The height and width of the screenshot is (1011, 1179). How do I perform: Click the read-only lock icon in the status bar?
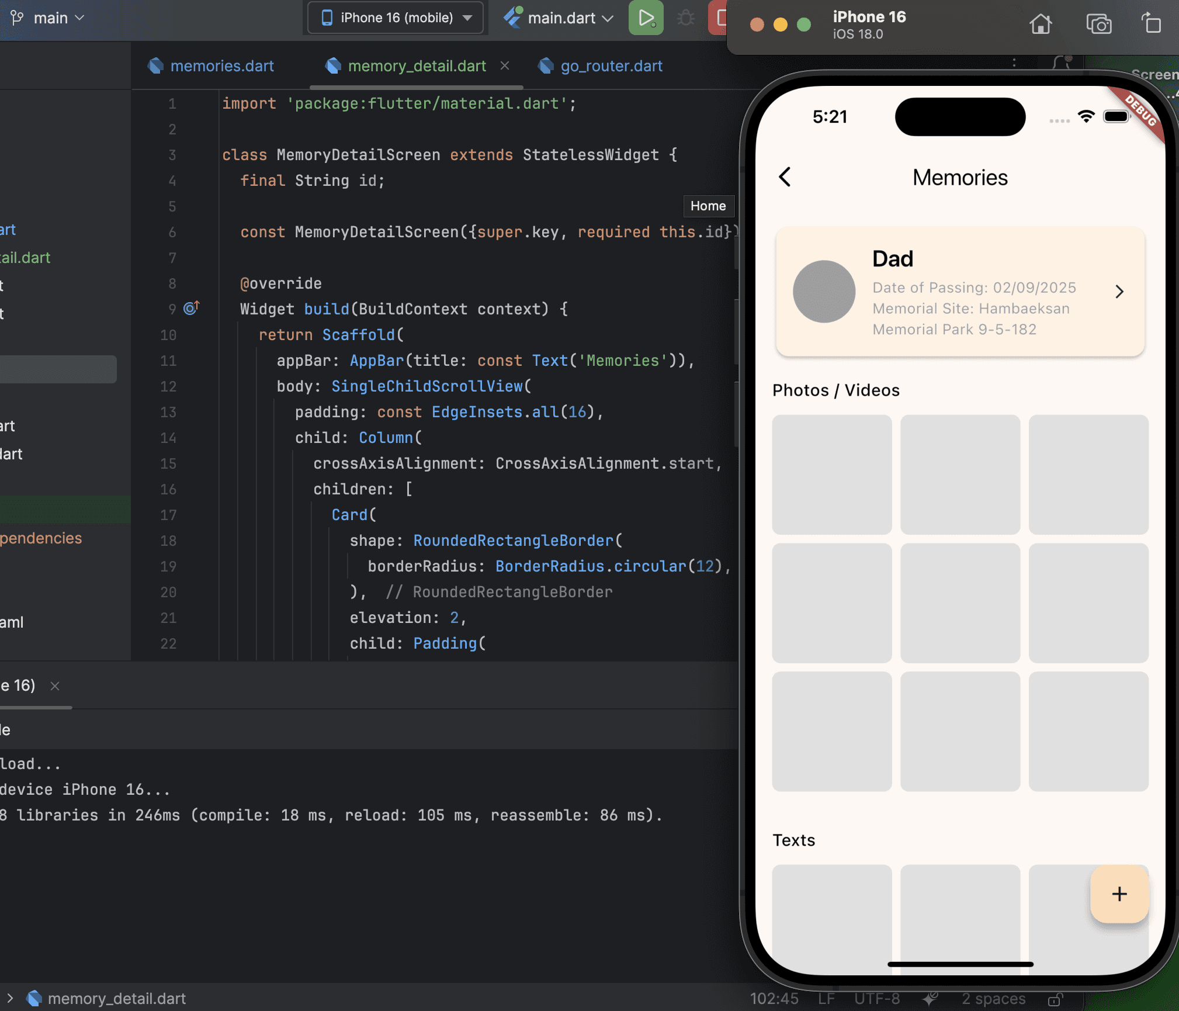[1054, 999]
